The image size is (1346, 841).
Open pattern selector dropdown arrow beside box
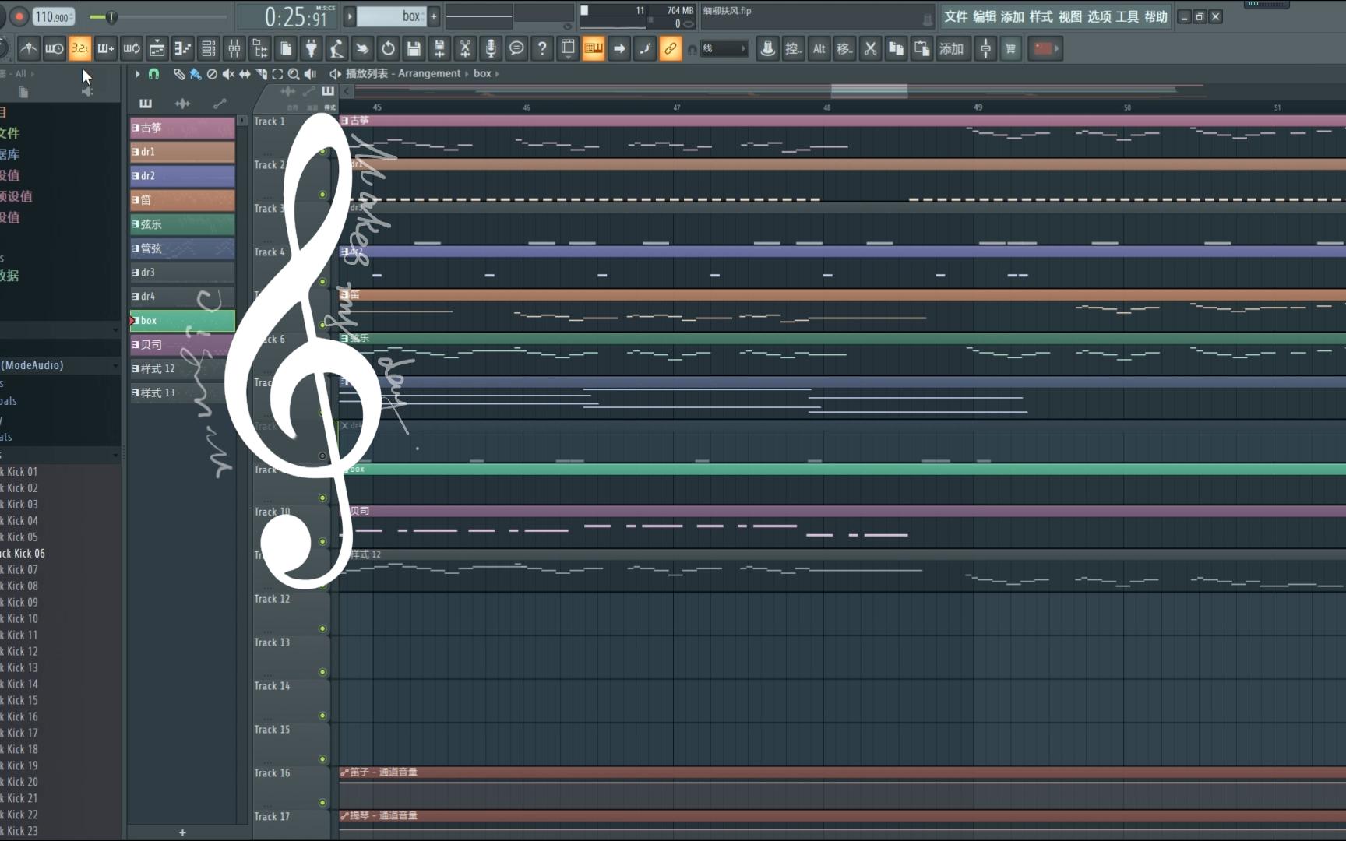350,16
